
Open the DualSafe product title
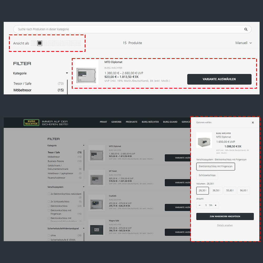(x=113, y=196)
